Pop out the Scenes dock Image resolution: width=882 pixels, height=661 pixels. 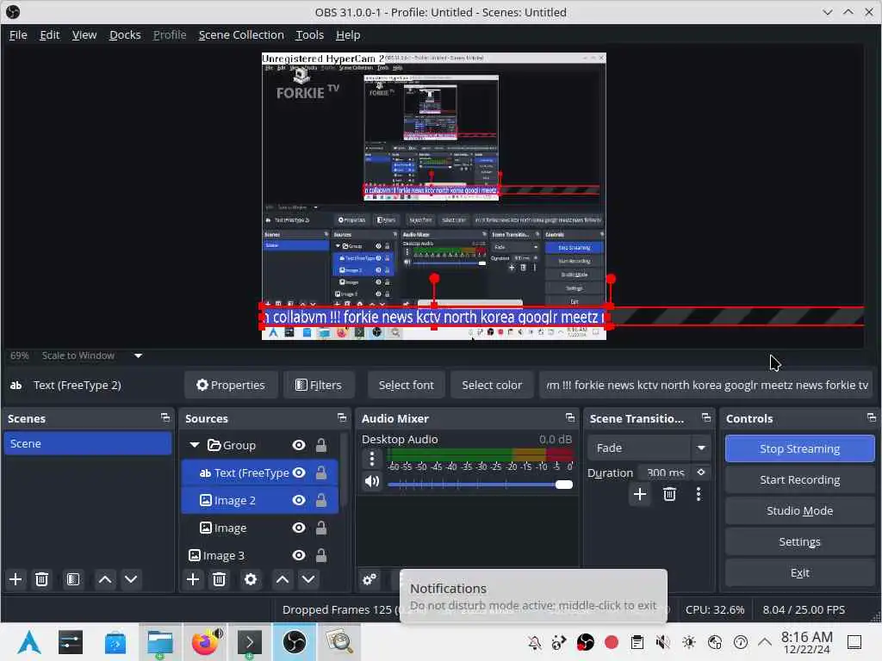click(165, 417)
